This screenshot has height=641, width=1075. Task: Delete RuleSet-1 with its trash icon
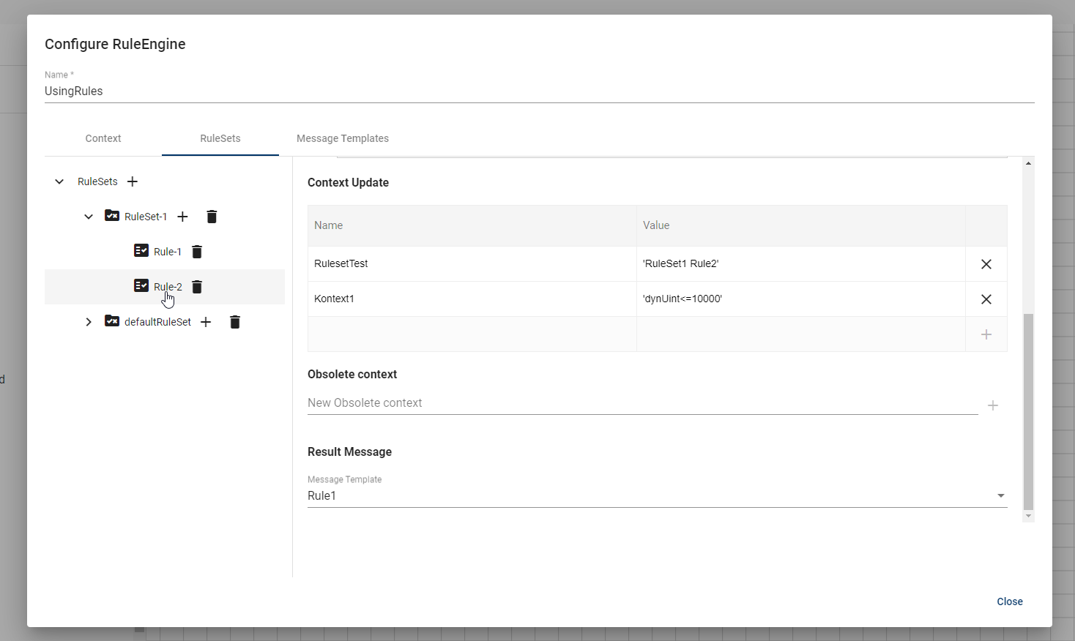pos(212,217)
